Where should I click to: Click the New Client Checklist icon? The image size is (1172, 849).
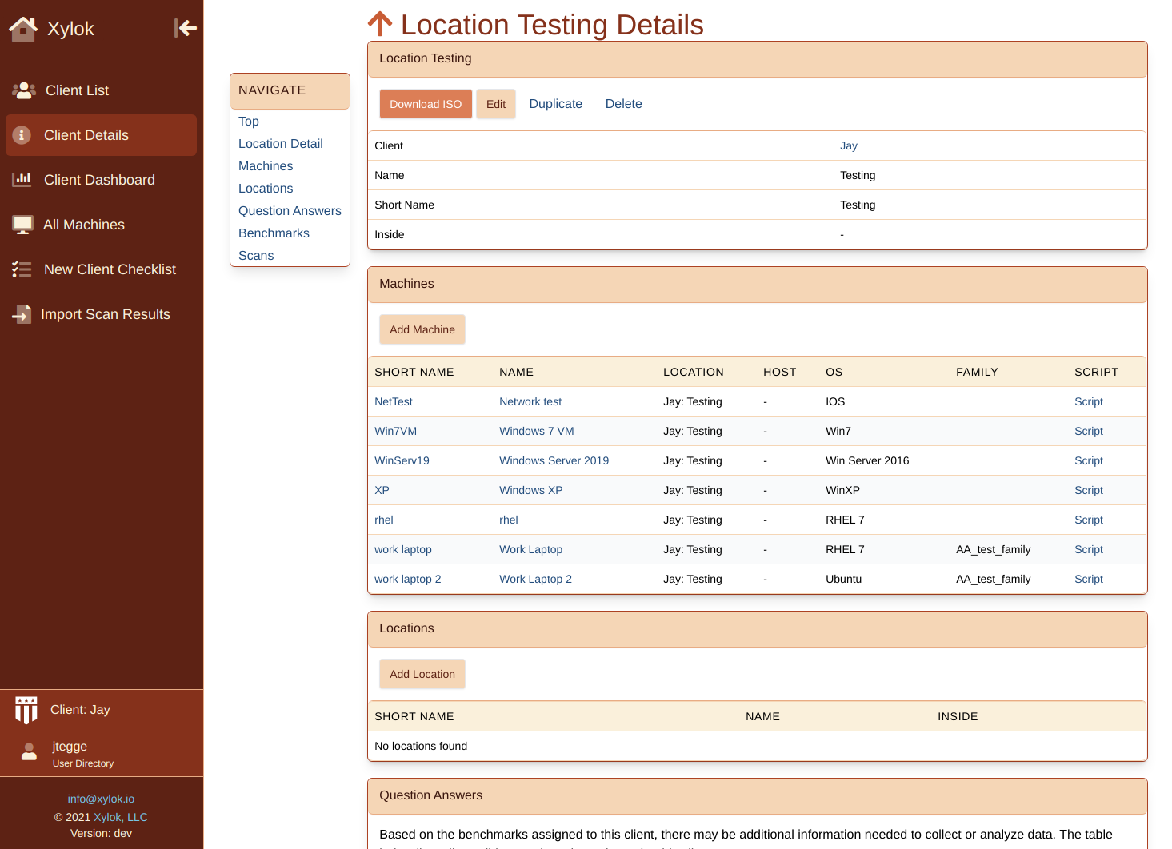tap(22, 269)
